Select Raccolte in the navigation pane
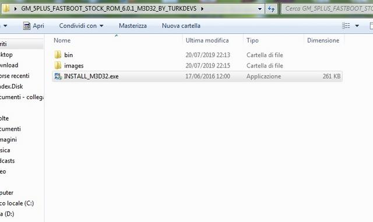Viewport: 373px width, 222px height. click(4, 118)
